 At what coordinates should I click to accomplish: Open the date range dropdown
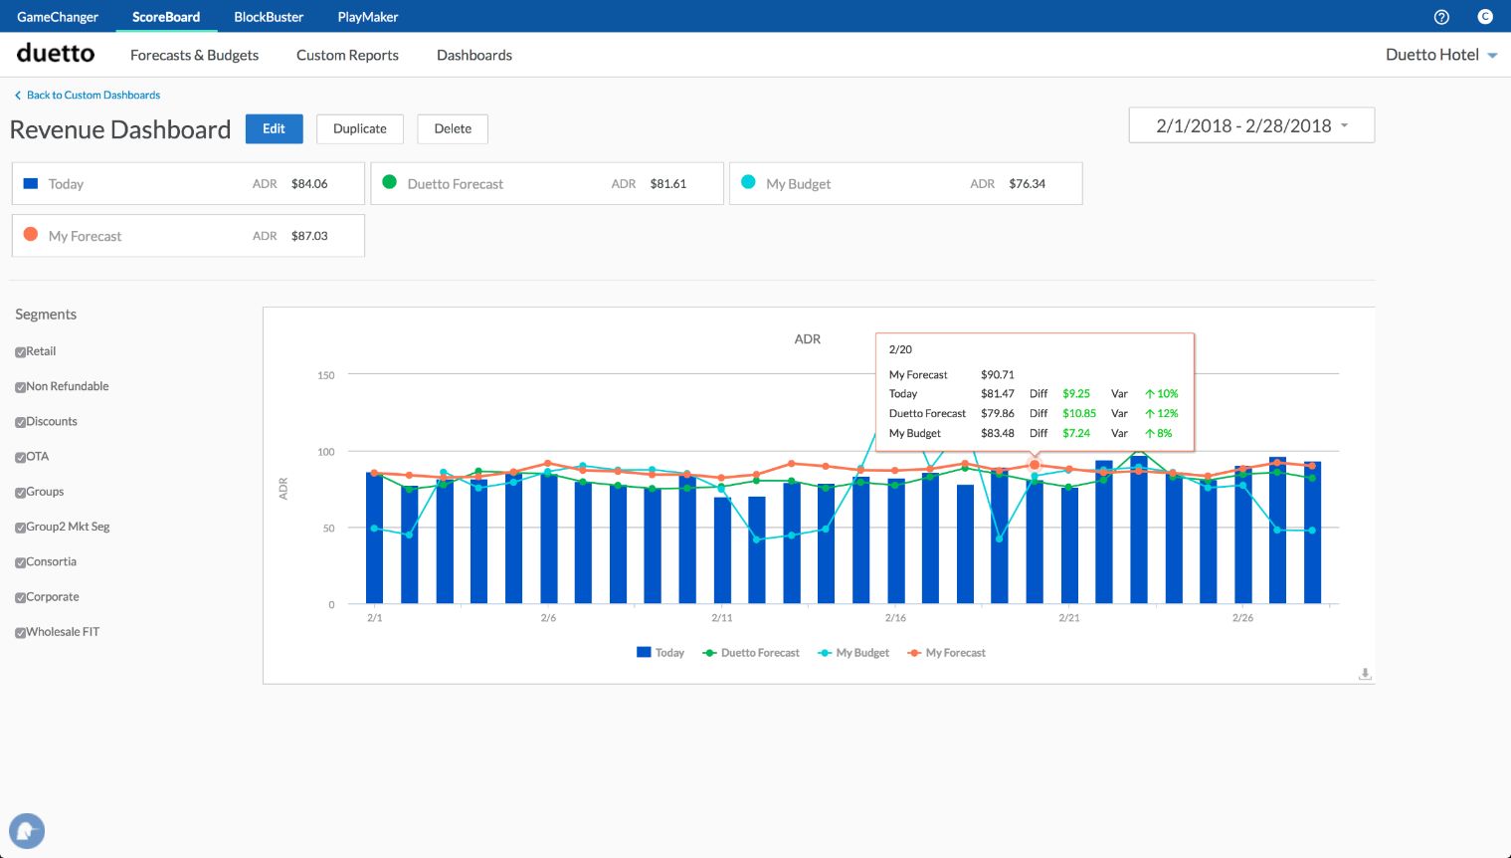pos(1251,125)
